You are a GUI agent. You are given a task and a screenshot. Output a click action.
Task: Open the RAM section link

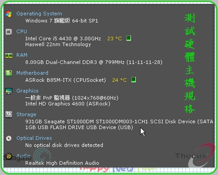(x=22, y=55)
